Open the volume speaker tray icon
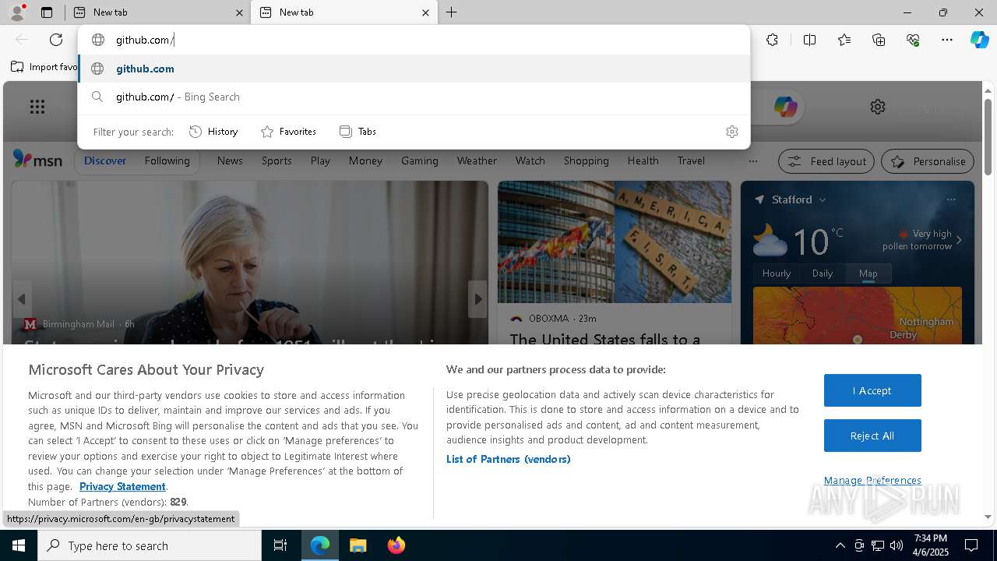The width and height of the screenshot is (997, 561). [897, 545]
